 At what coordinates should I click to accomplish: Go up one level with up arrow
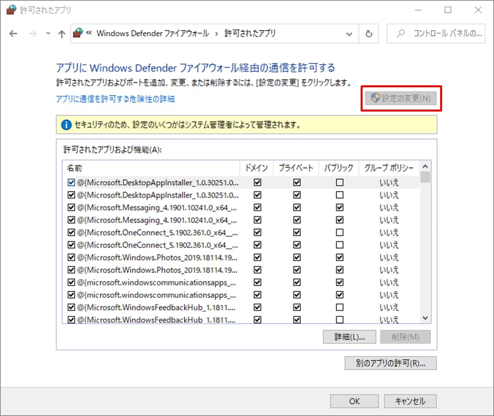coord(62,33)
